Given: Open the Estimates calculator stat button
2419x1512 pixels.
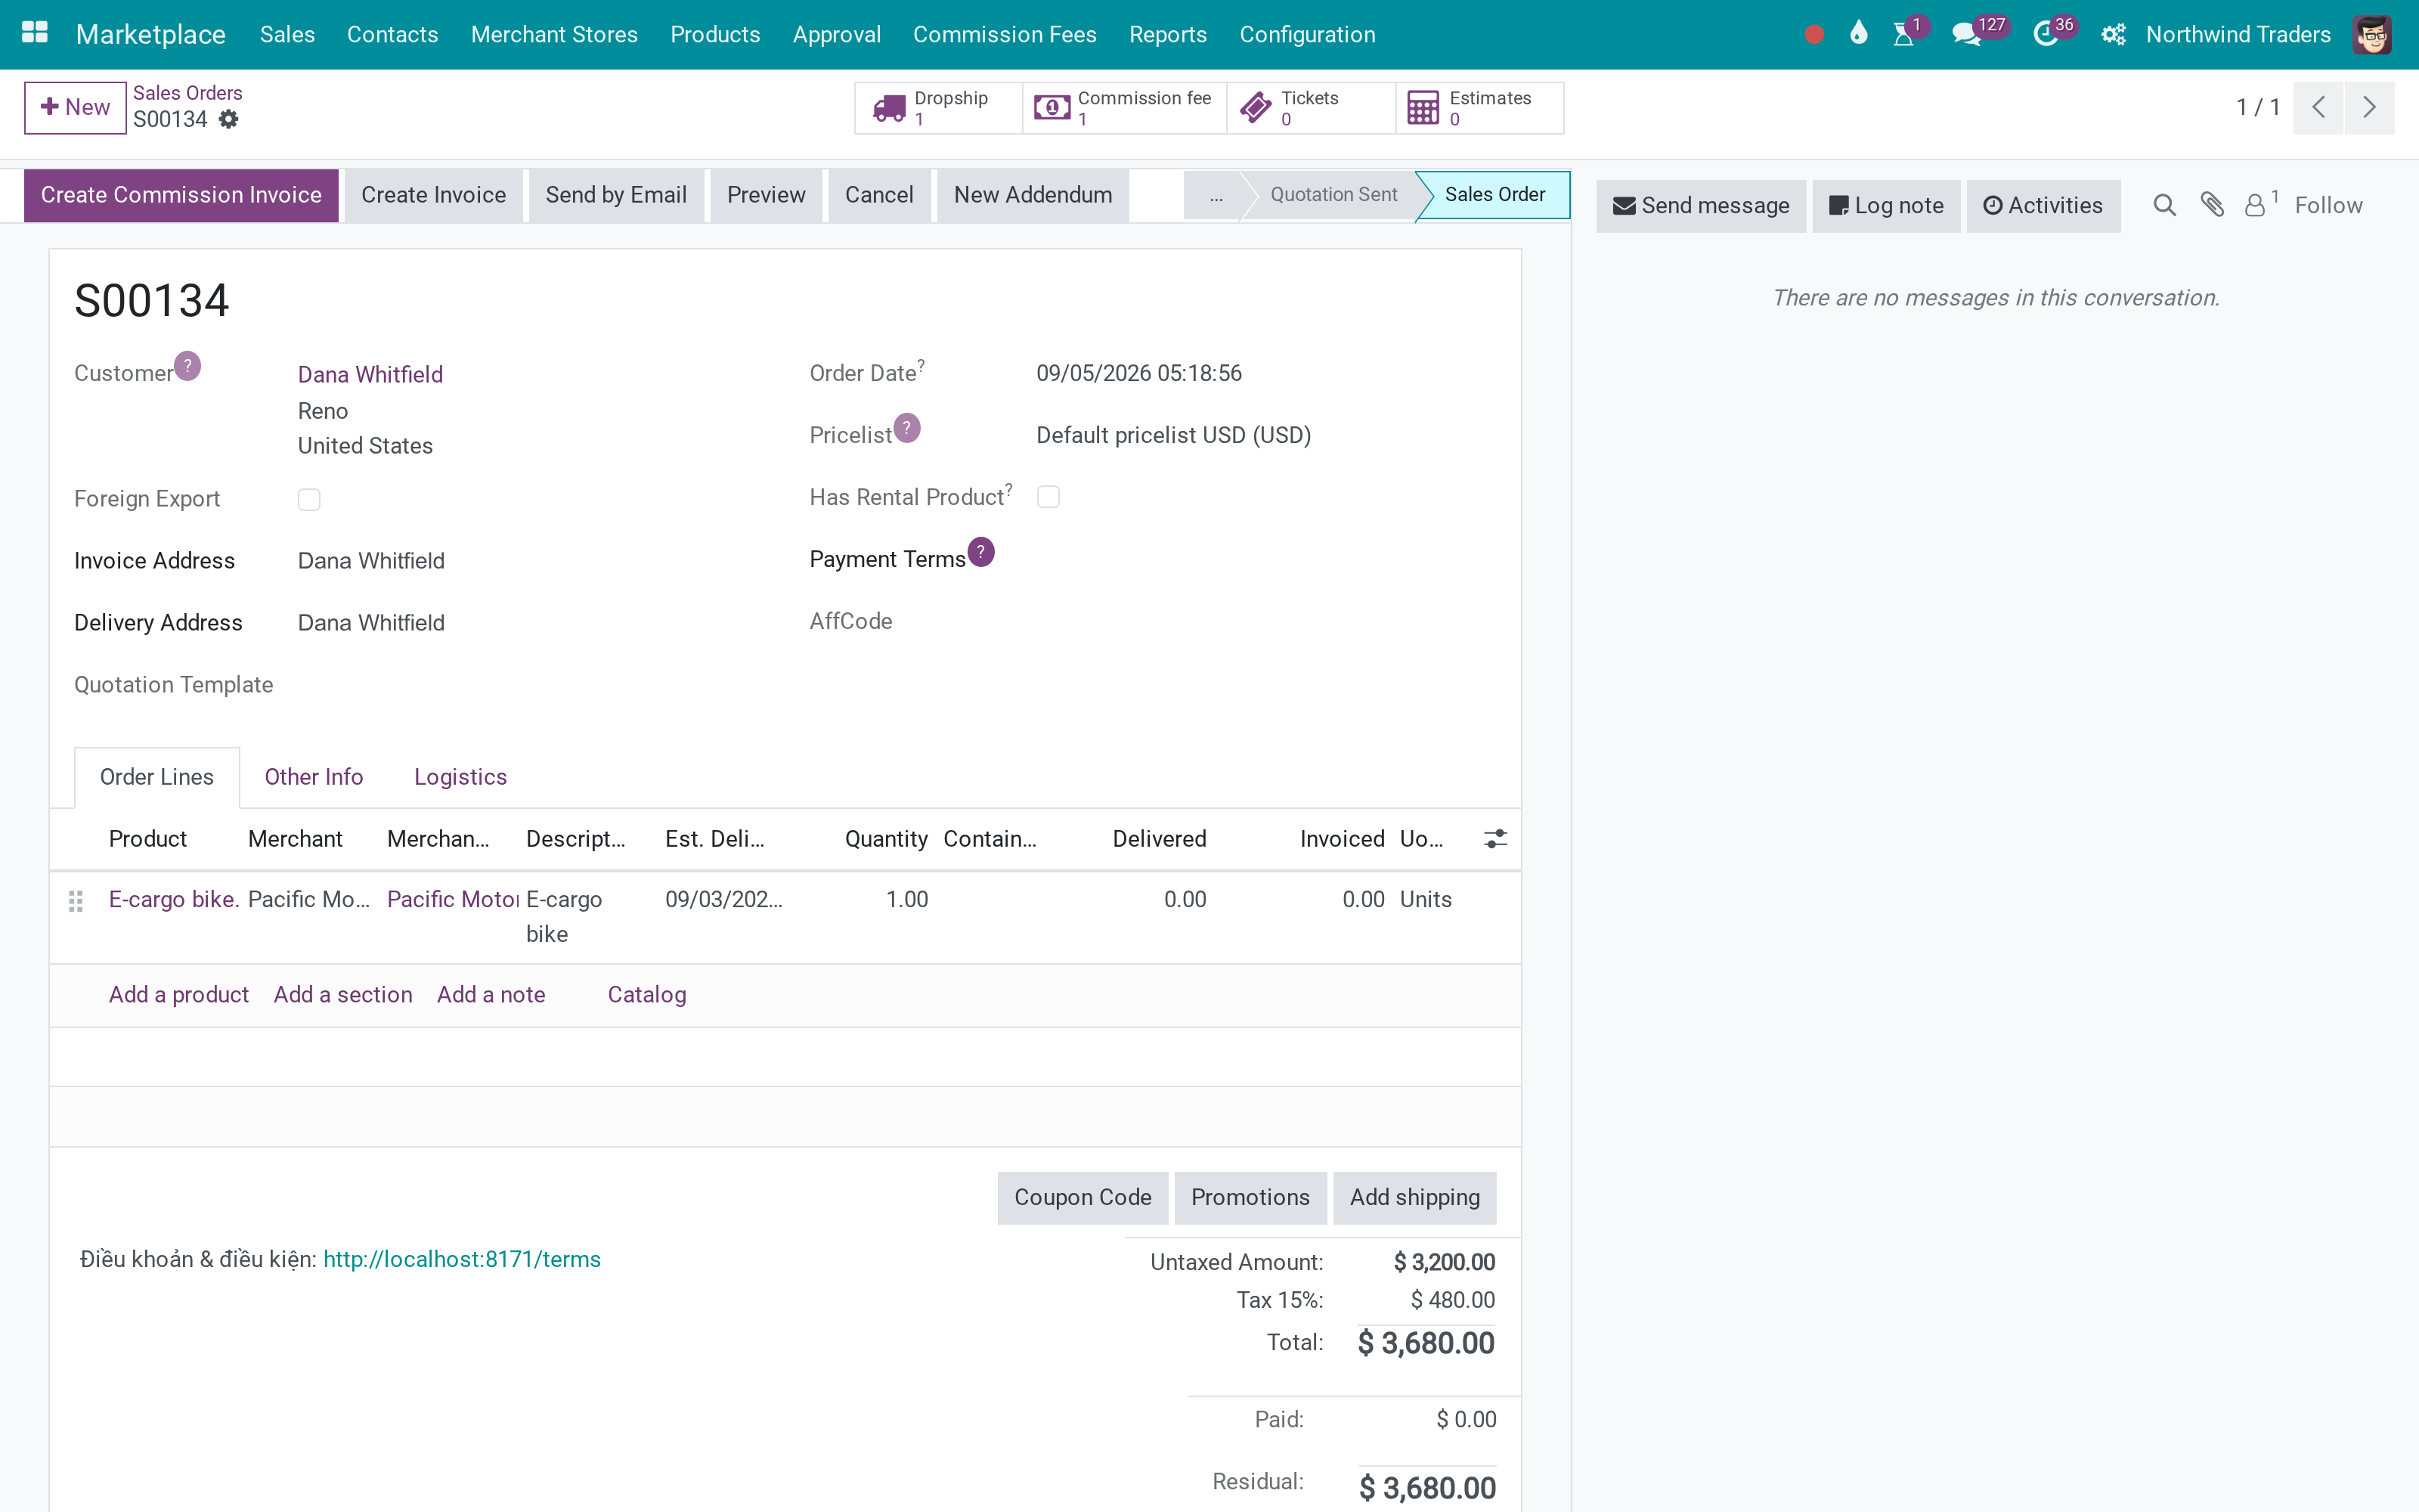Looking at the screenshot, I should pos(1479,108).
